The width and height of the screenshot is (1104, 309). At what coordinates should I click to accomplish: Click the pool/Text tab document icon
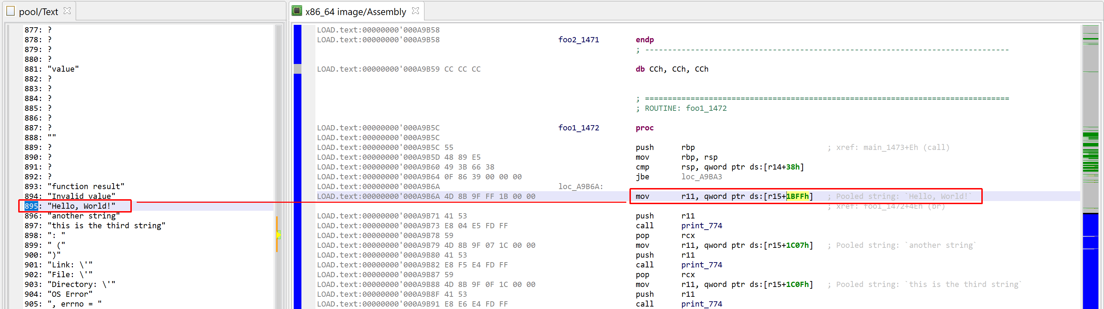pyautogui.click(x=10, y=11)
